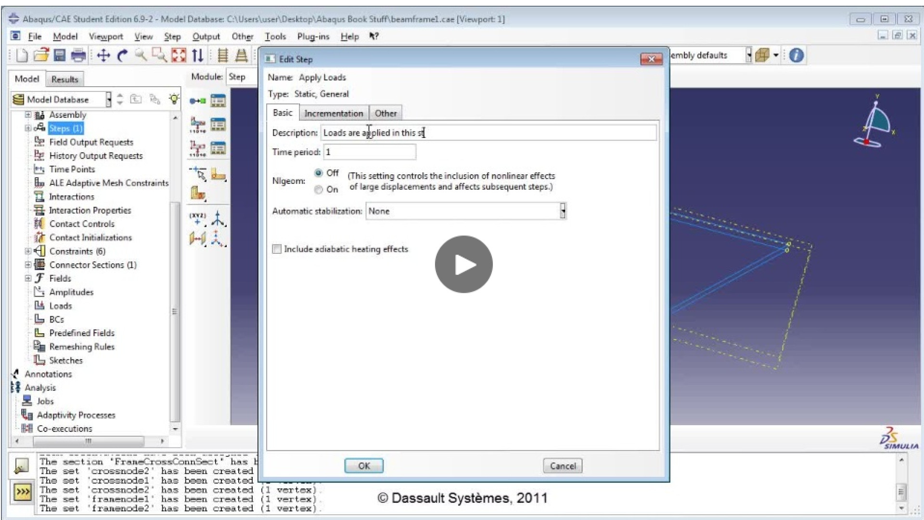Click the Print icon in toolbar
Screen dimensions: 924x520
(78, 55)
